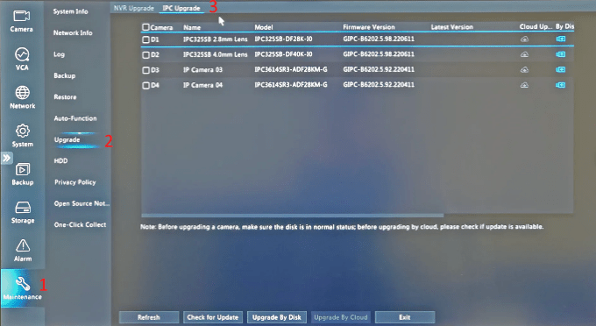Check the D1 camera checkbox
This screenshot has height=326, width=596.
coord(145,39)
